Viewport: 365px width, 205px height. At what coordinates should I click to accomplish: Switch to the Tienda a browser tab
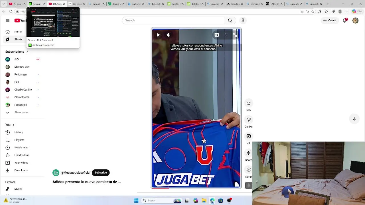tap(234, 4)
